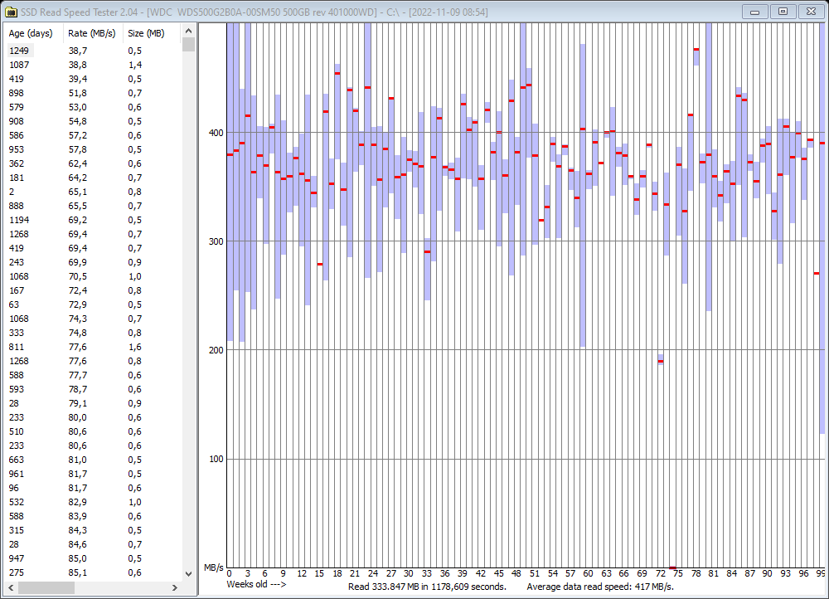This screenshot has width=829, height=599.
Task: Select the row with age 63 days
Action: [93, 304]
